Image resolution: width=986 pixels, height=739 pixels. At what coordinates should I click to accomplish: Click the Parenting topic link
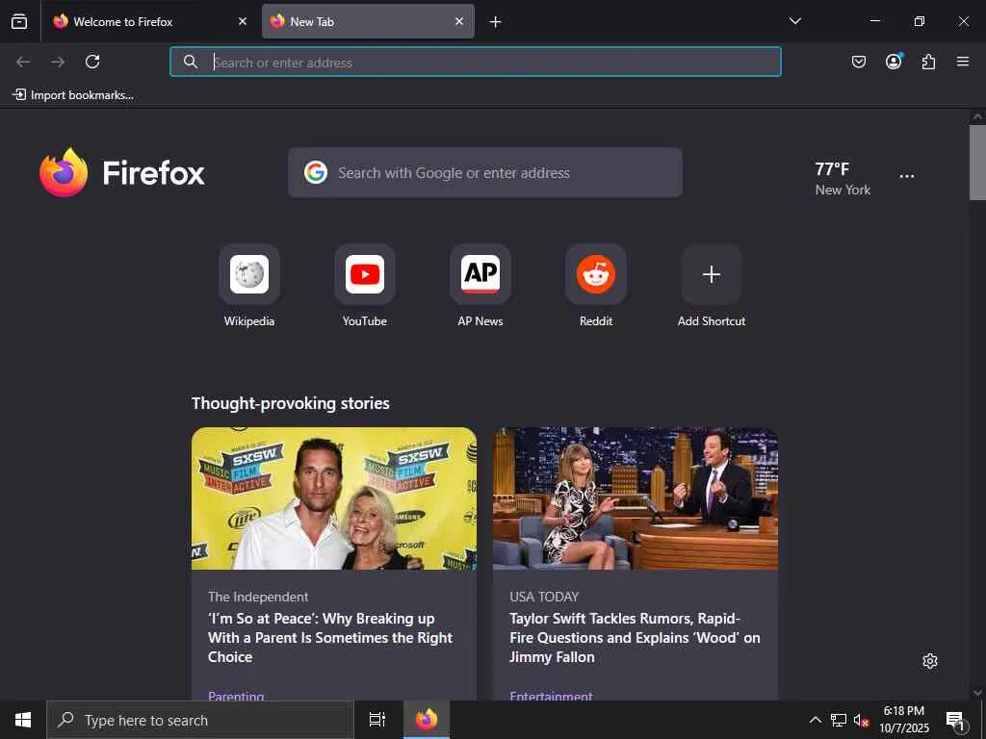[x=236, y=695]
